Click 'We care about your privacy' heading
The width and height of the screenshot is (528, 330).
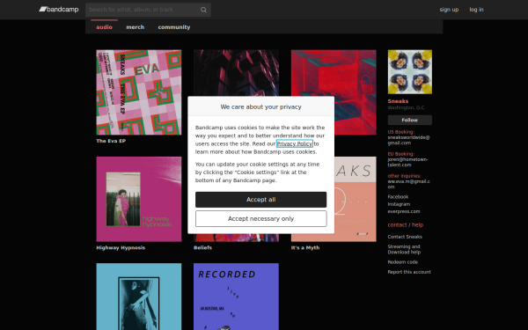261,106
